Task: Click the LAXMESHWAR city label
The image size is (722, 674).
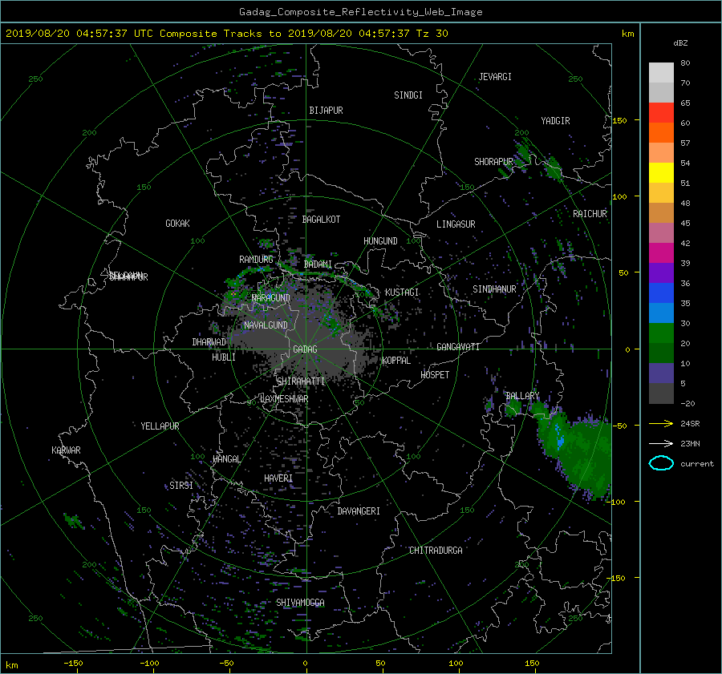Action: tap(284, 399)
